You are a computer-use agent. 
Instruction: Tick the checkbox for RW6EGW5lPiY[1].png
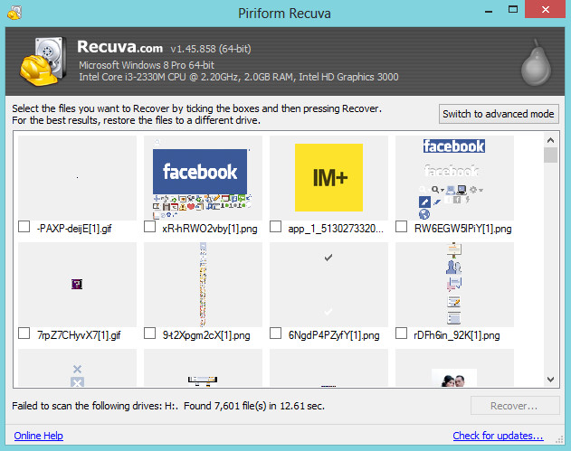[x=401, y=227]
